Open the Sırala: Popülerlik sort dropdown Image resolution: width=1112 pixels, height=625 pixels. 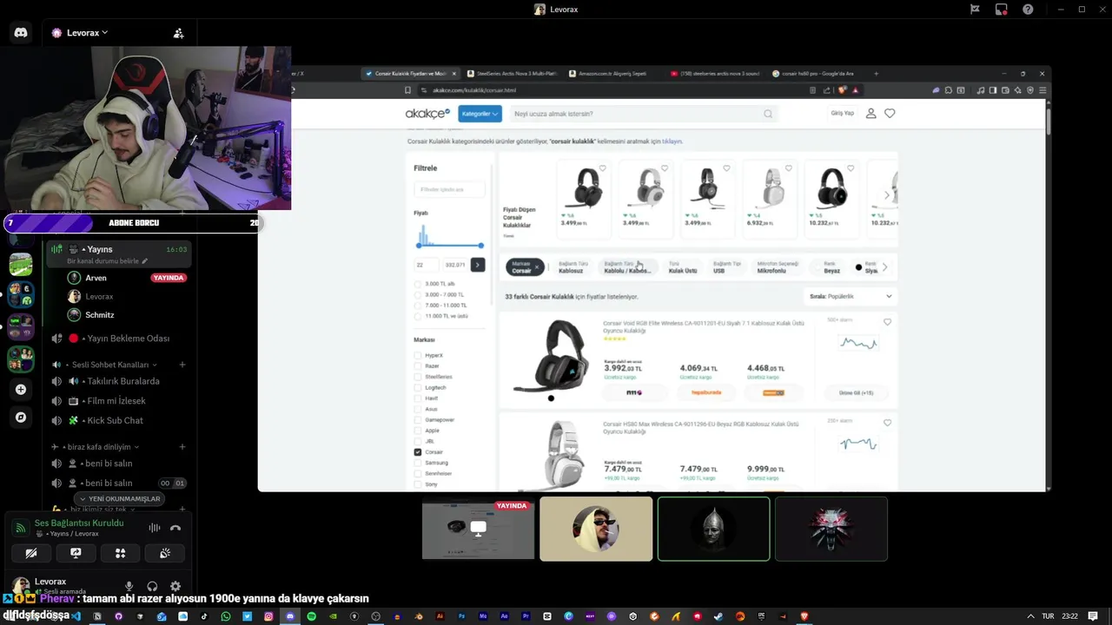point(851,296)
